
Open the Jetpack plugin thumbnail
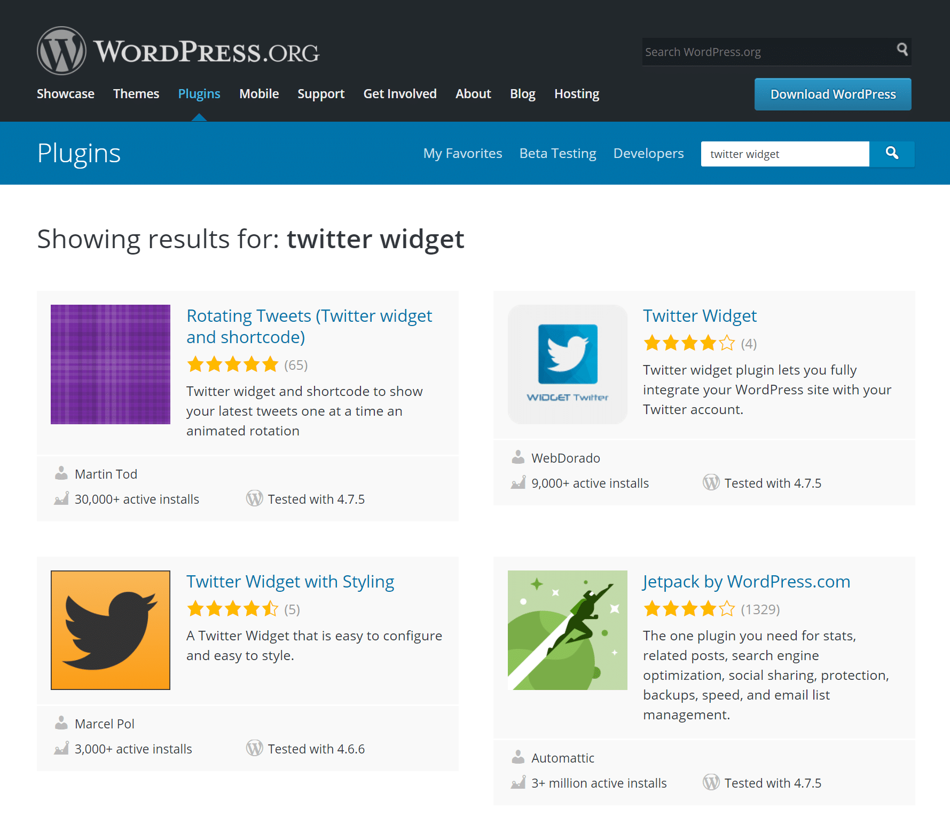tap(567, 630)
